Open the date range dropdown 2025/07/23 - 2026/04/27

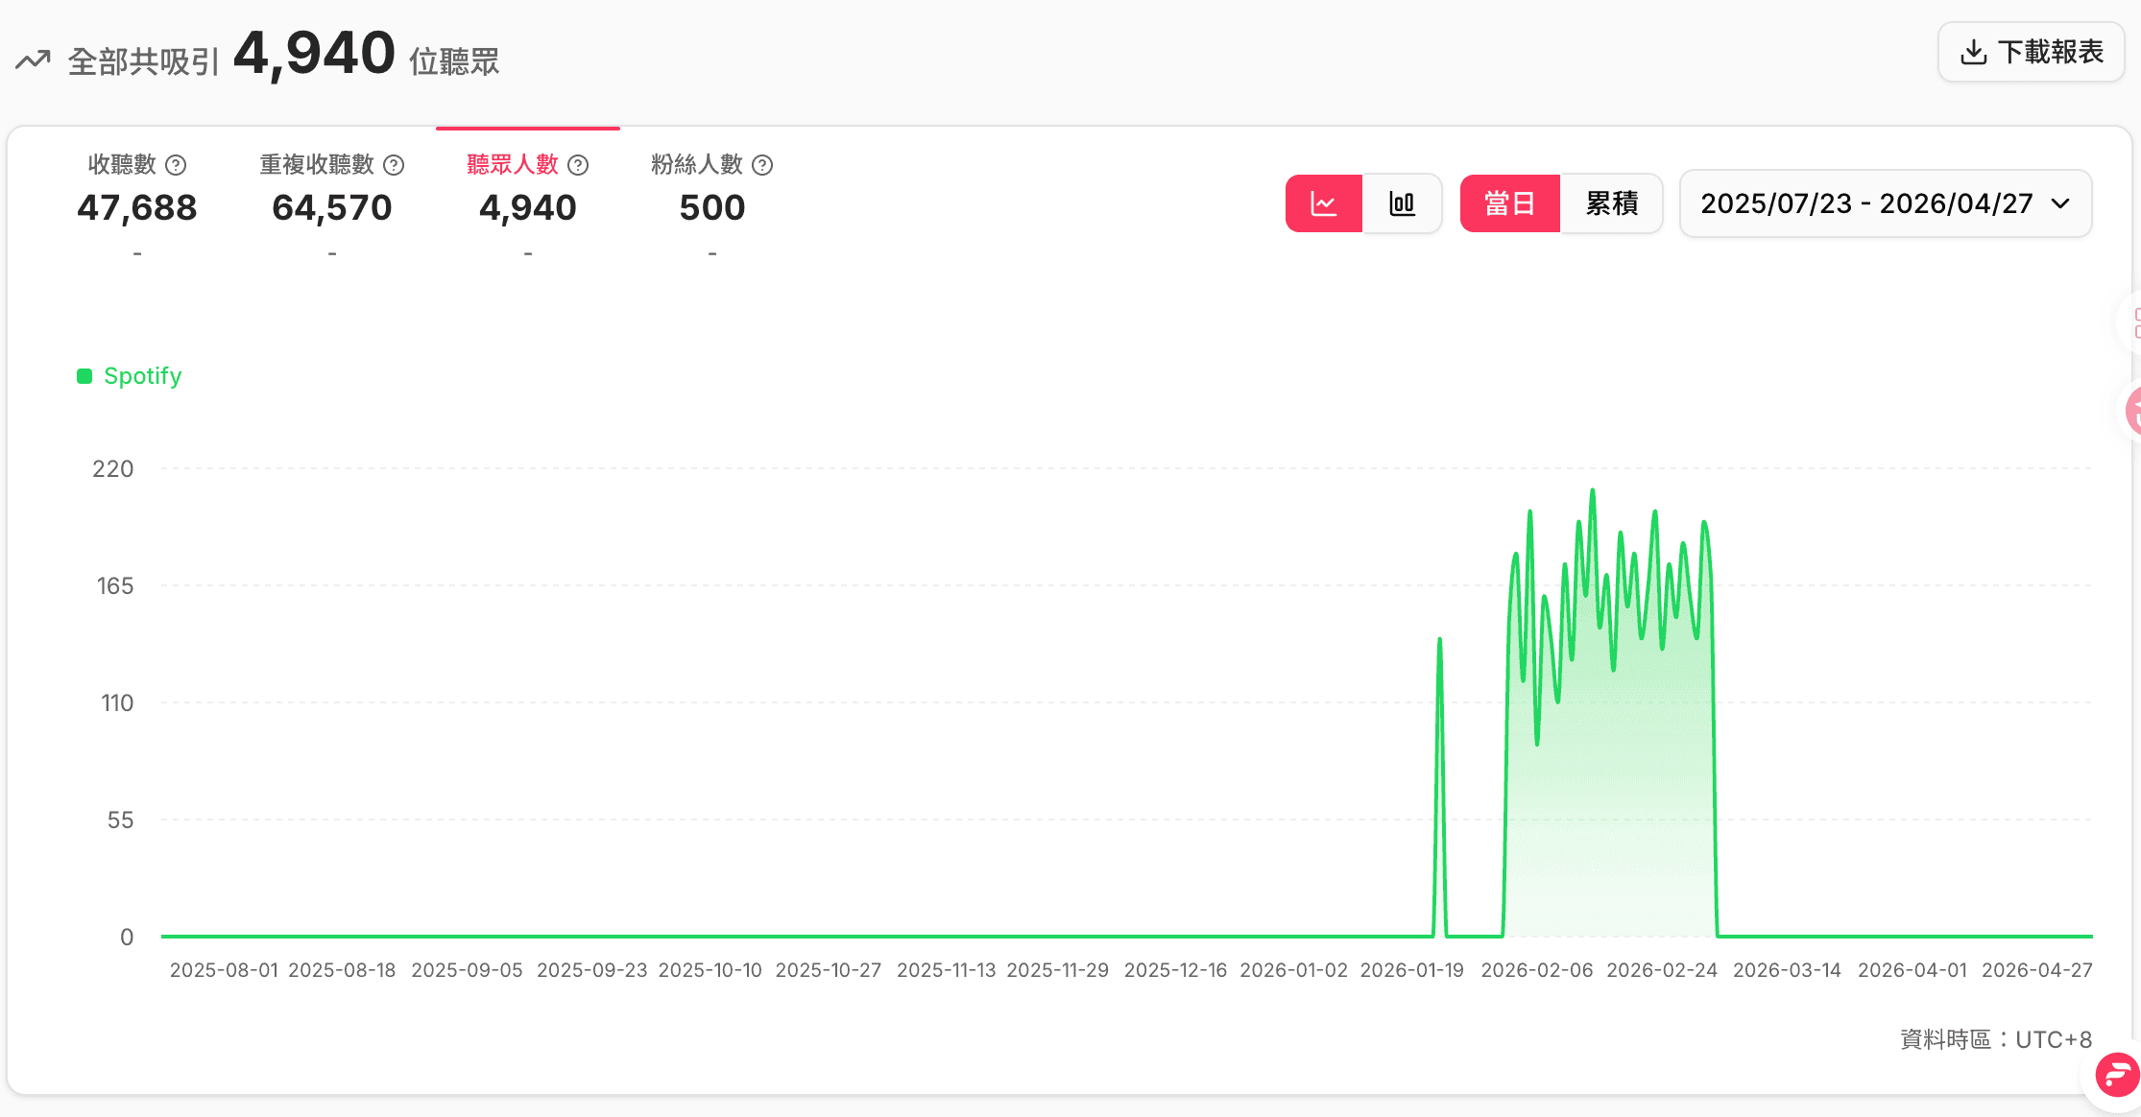[1886, 203]
